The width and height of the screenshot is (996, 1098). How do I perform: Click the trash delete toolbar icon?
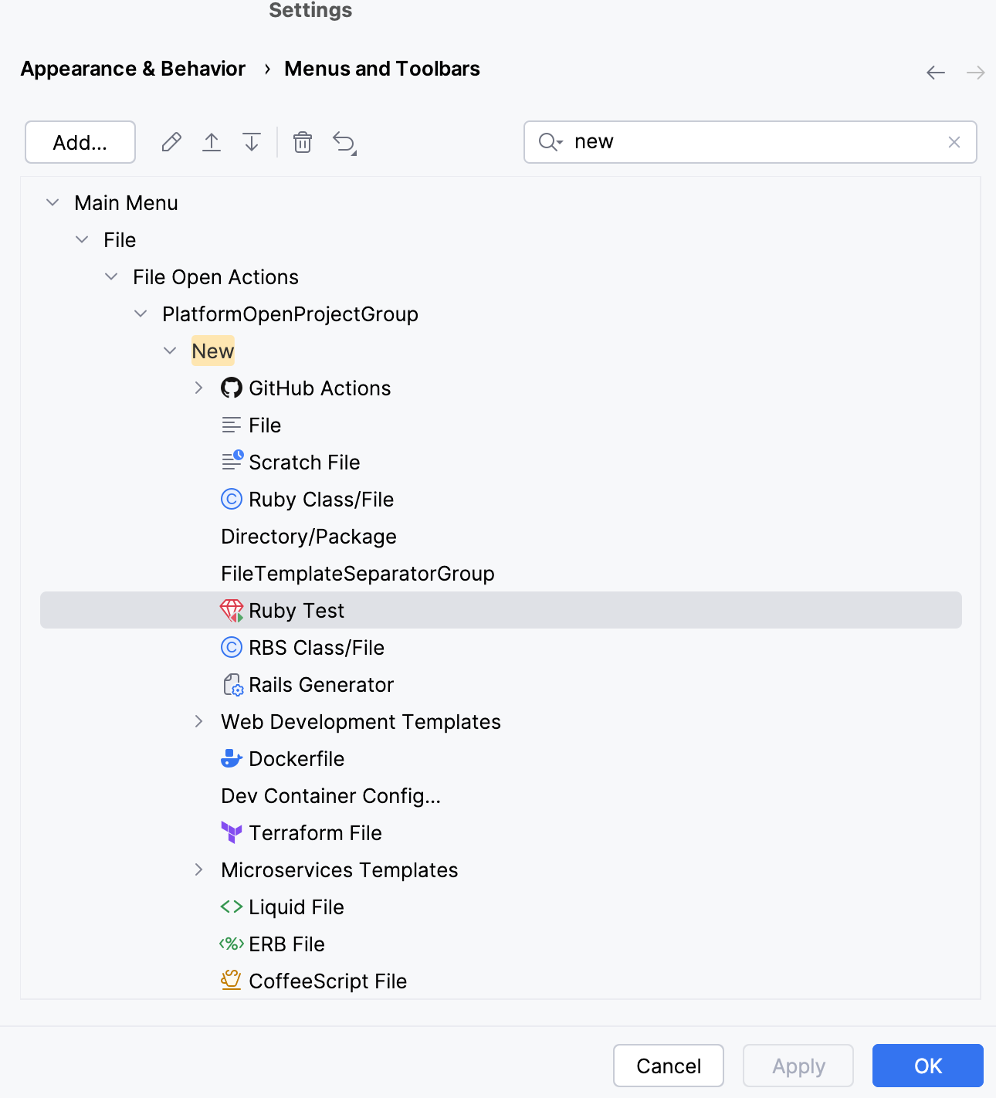coord(303,142)
